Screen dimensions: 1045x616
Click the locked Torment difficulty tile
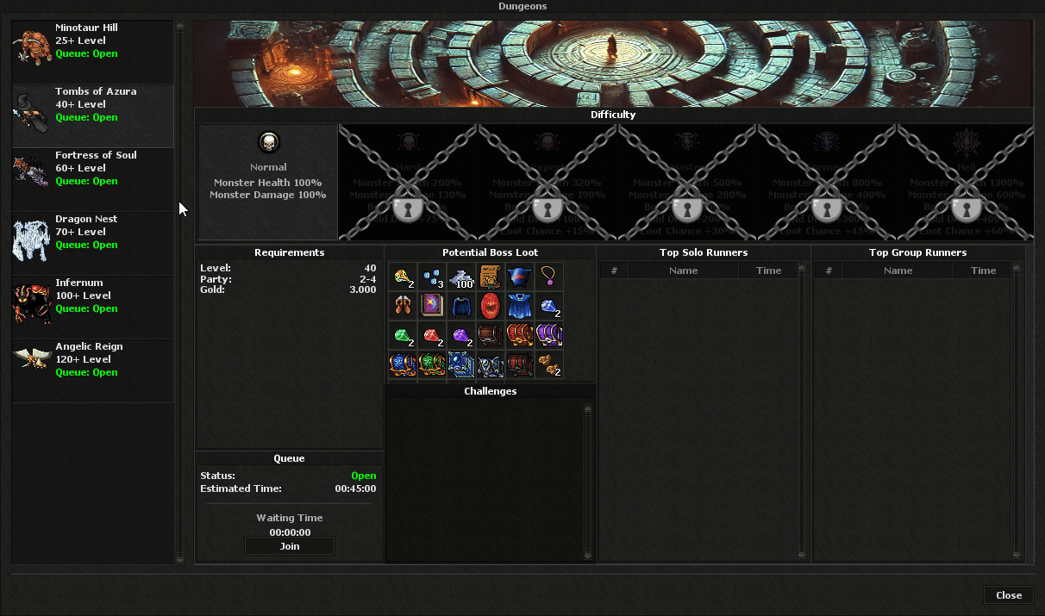[x=827, y=182]
